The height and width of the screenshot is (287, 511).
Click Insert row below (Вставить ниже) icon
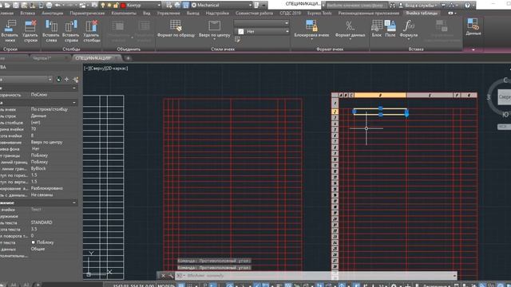coord(10,26)
